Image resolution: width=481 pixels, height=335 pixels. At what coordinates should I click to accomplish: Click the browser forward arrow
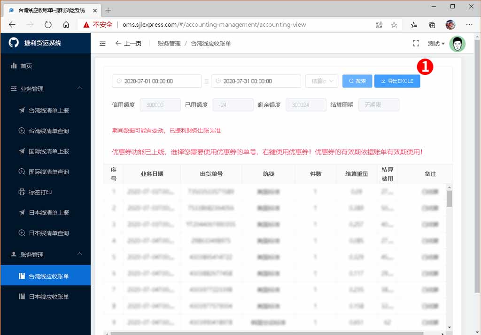click(30, 25)
